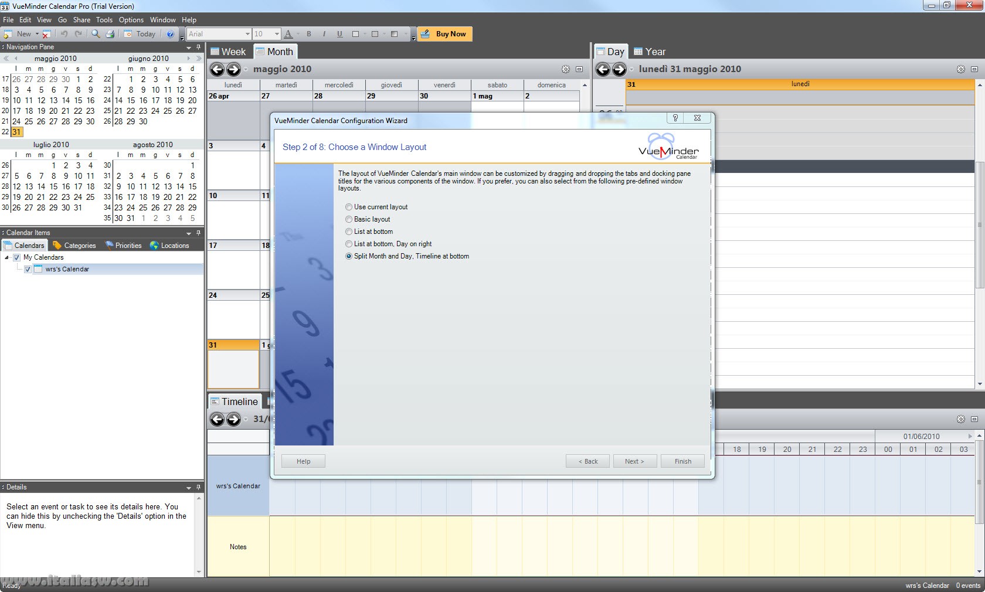This screenshot has height=592, width=985.
Task: Select day 31 in maggio mini calendar
Action: point(16,132)
